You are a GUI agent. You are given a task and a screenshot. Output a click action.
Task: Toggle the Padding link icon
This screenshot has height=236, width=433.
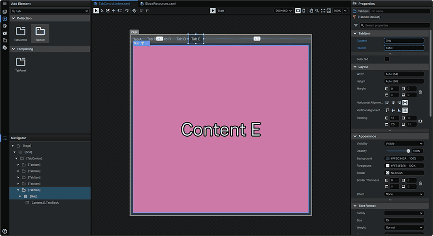click(x=420, y=121)
